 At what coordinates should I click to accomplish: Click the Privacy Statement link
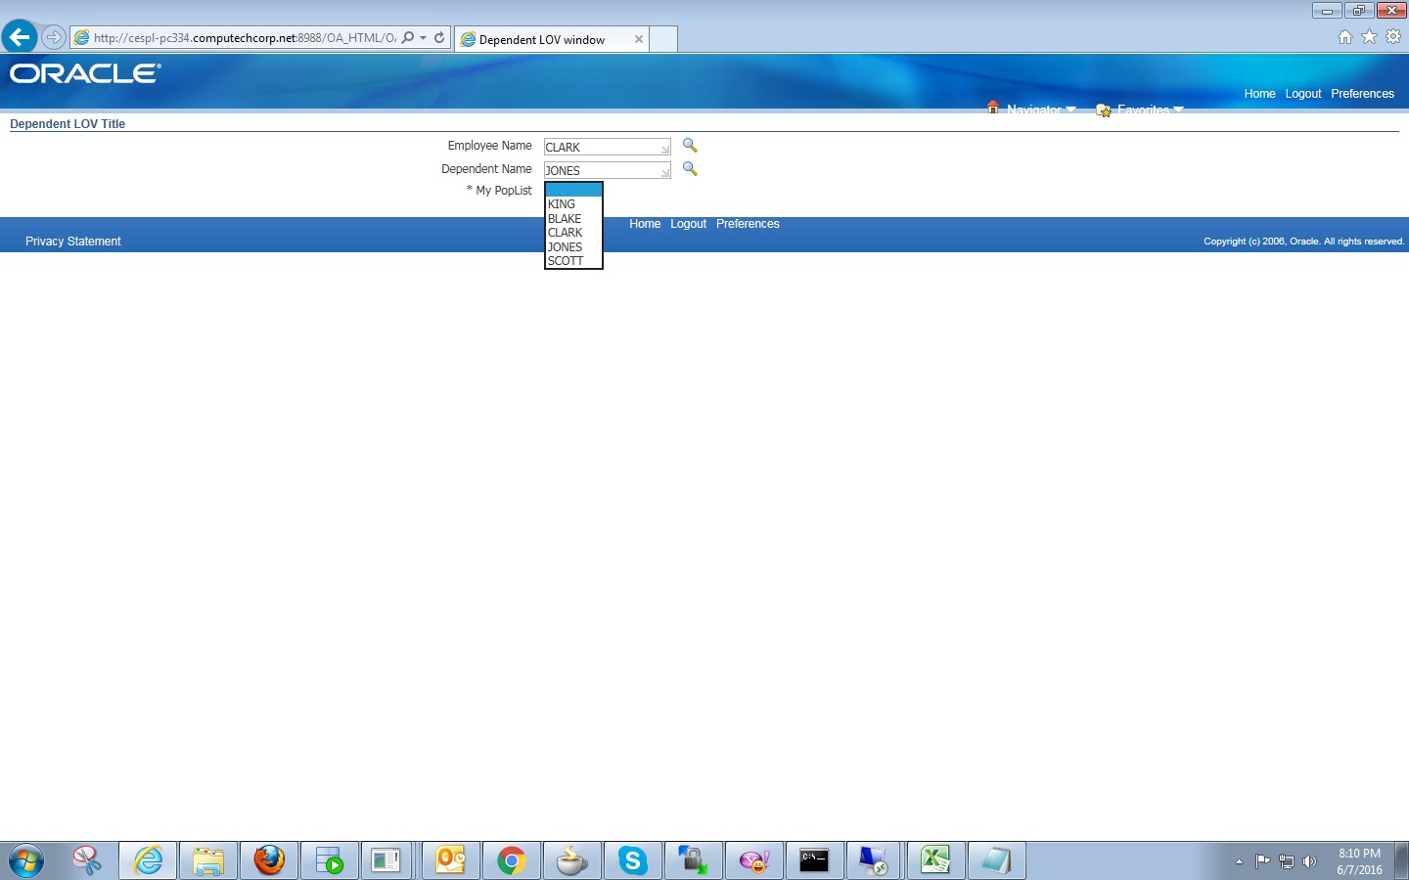[72, 241]
